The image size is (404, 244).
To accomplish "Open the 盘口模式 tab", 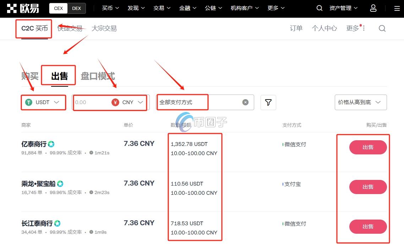I will [97, 75].
